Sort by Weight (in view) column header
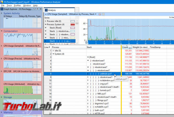The height and width of the screenshot is (117, 174). (141, 47)
